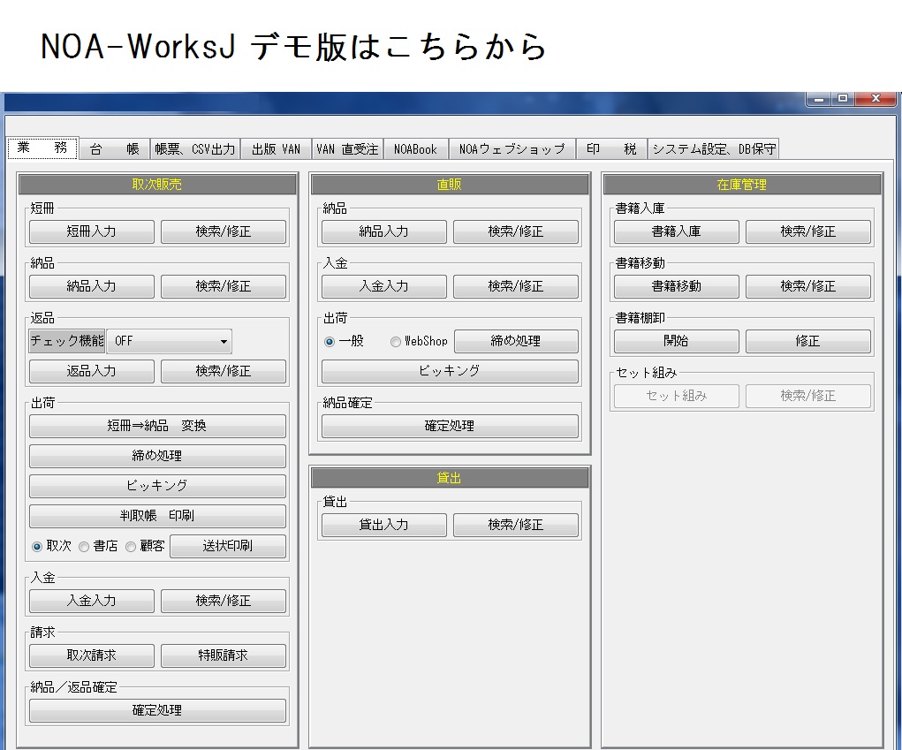Select the 一般 radio button under 出荷
902x750 pixels.
click(x=330, y=342)
